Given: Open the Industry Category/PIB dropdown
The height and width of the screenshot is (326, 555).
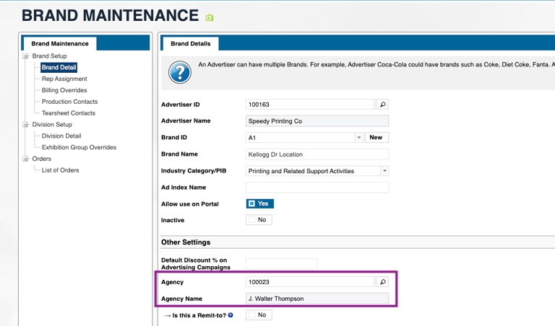Looking at the screenshot, I should coord(384,171).
